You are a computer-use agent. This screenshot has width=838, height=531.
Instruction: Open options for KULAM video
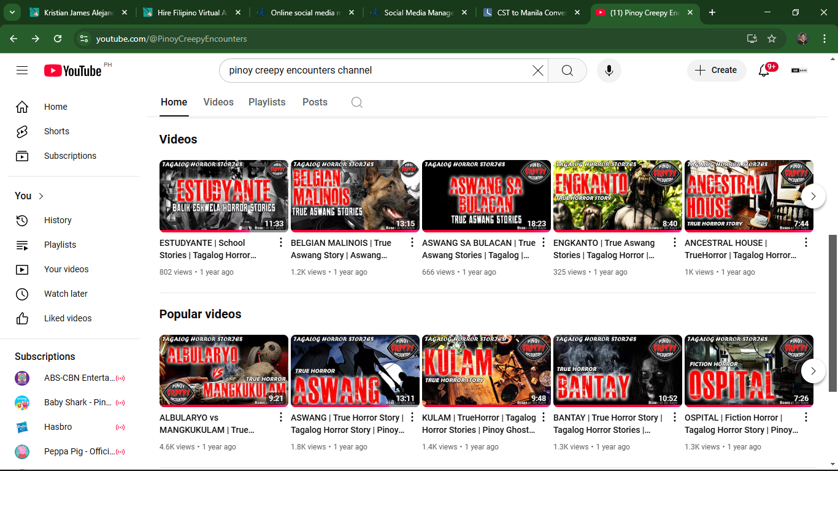(x=544, y=417)
